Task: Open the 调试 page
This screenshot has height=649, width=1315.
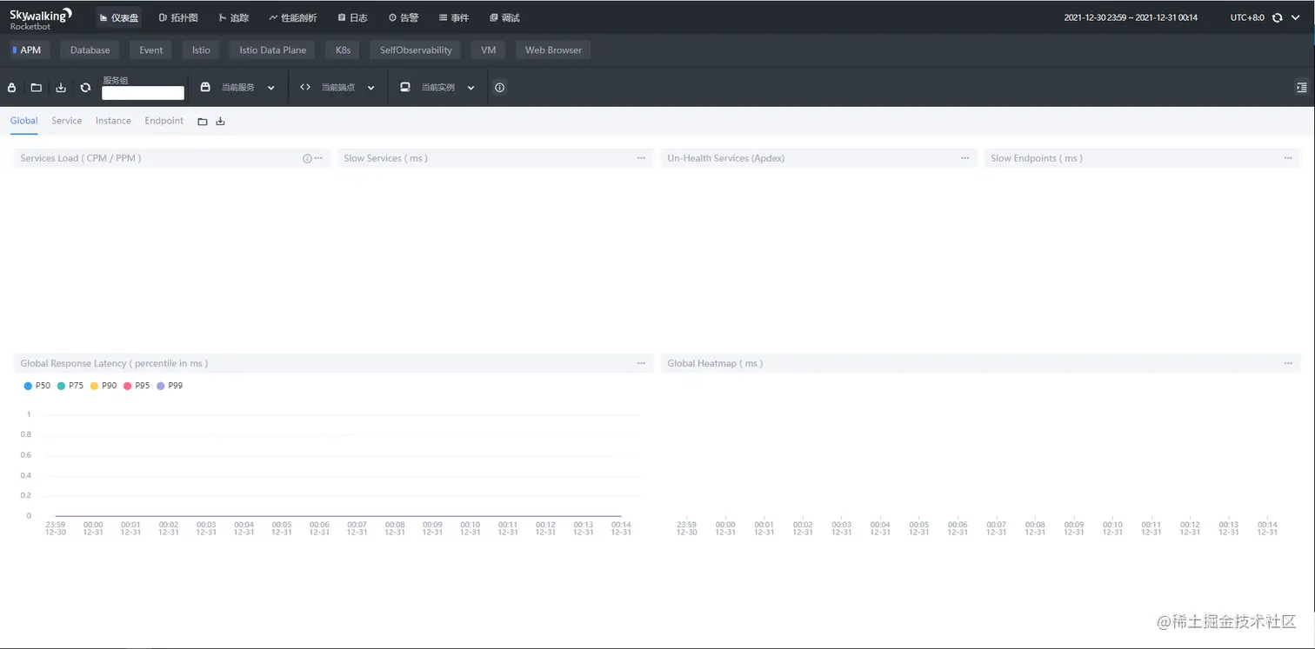Action: [x=504, y=17]
